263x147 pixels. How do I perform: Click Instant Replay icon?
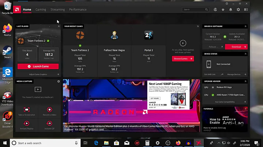(x=27, y=123)
